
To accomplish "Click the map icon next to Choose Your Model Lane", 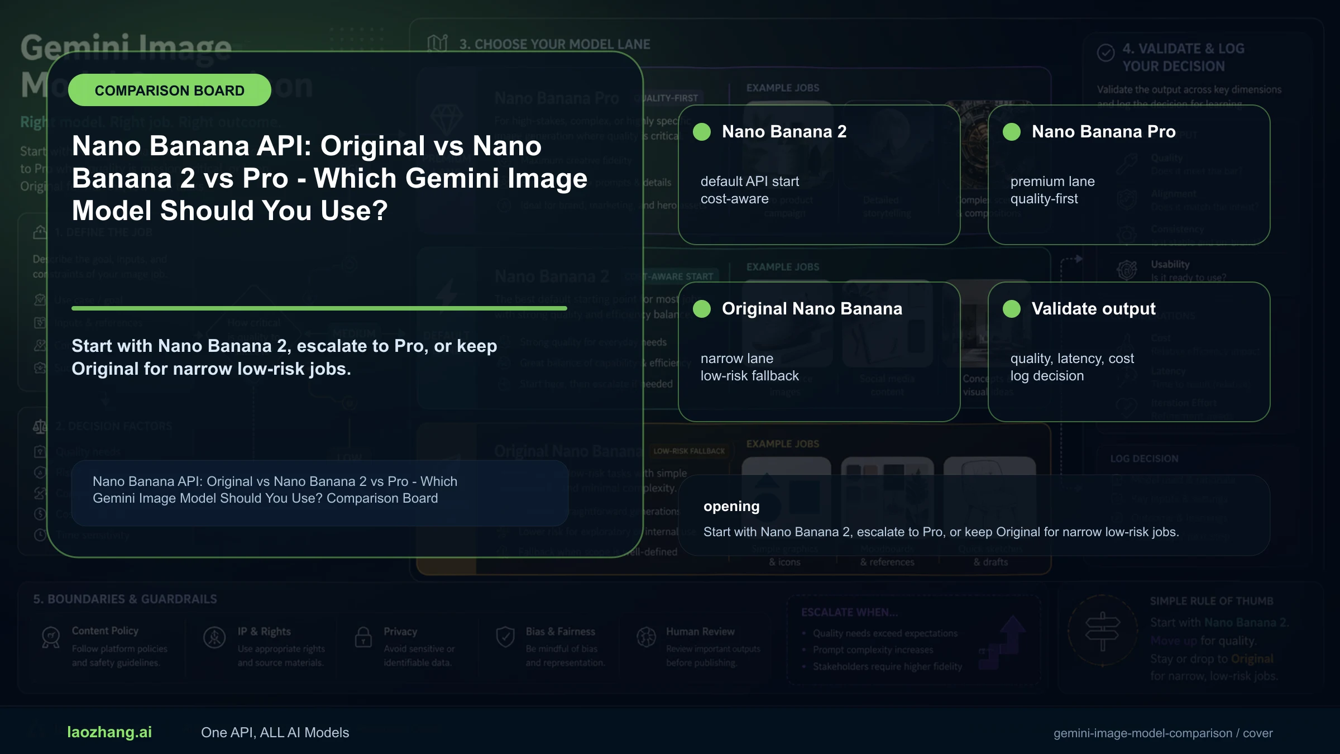I will tap(438, 43).
